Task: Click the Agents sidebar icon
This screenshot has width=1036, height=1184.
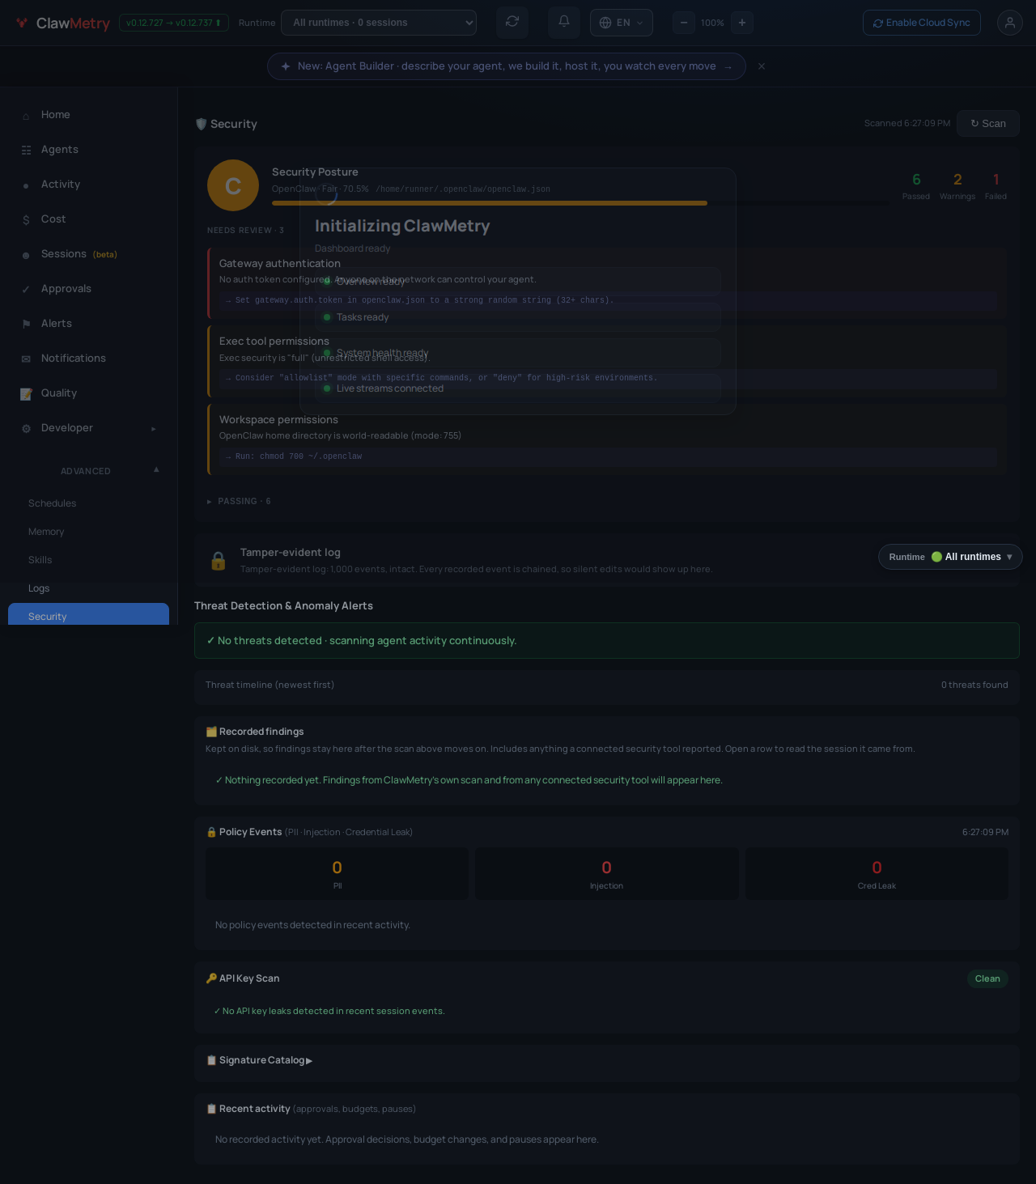Action: [26, 151]
